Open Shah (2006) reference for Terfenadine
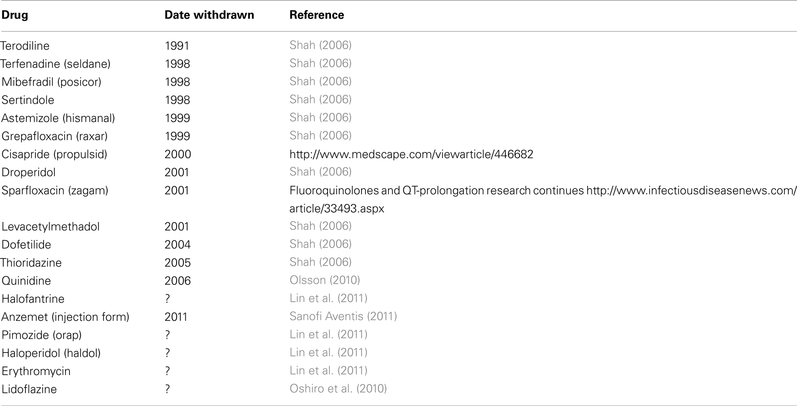This screenshot has width=797, height=406. point(321,63)
